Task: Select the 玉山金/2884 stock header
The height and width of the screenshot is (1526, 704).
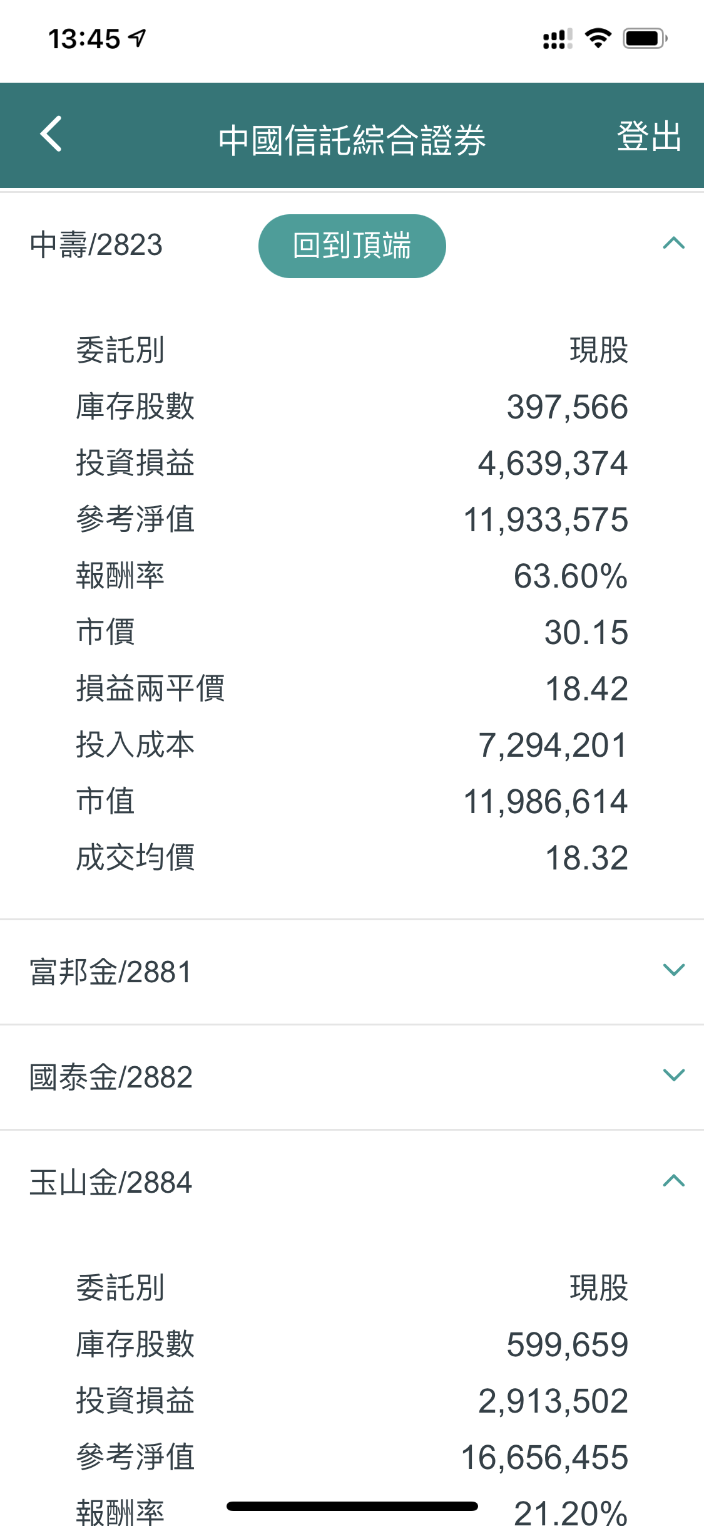Action: pos(111,1183)
